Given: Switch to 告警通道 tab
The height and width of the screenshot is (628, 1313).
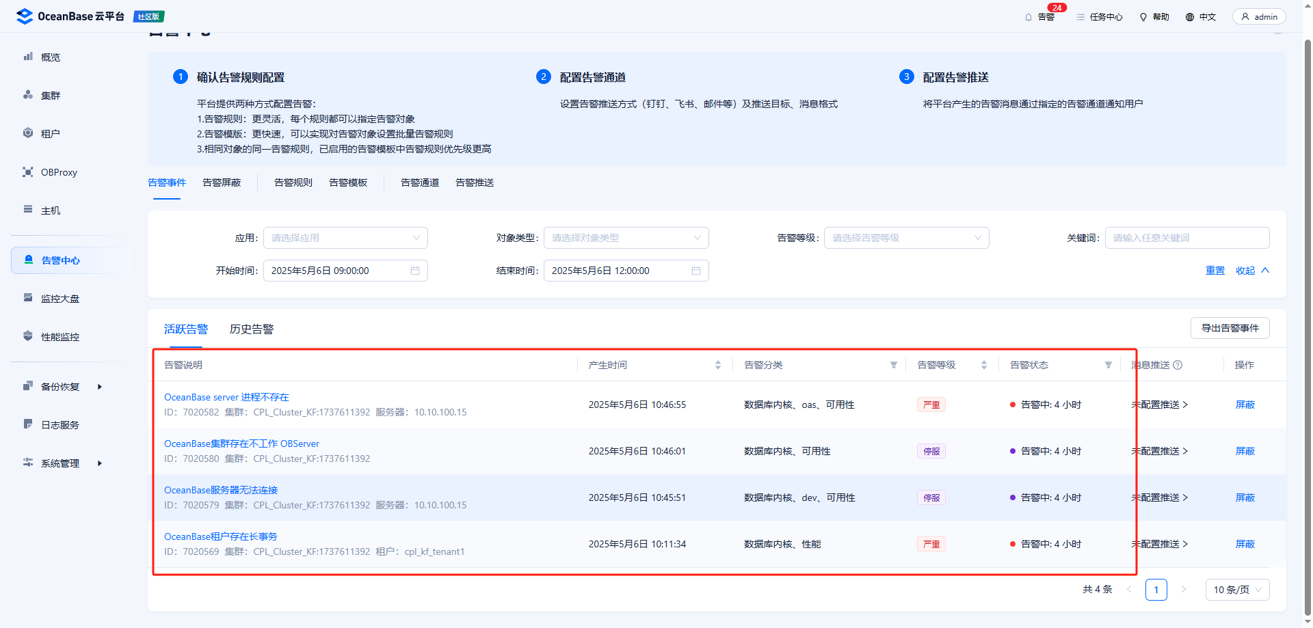Looking at the screenshot, I should click(420, 182).
